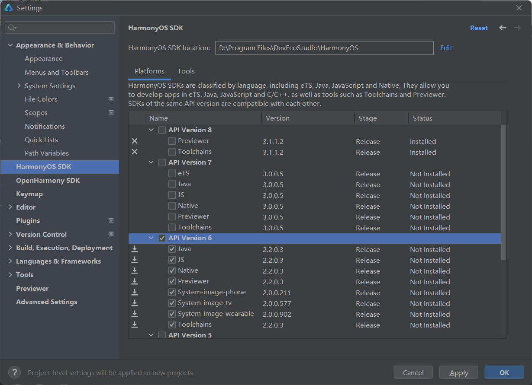
Task: Click the download icon for JS 2.2.0.3
Action: [x=135, y=260]
